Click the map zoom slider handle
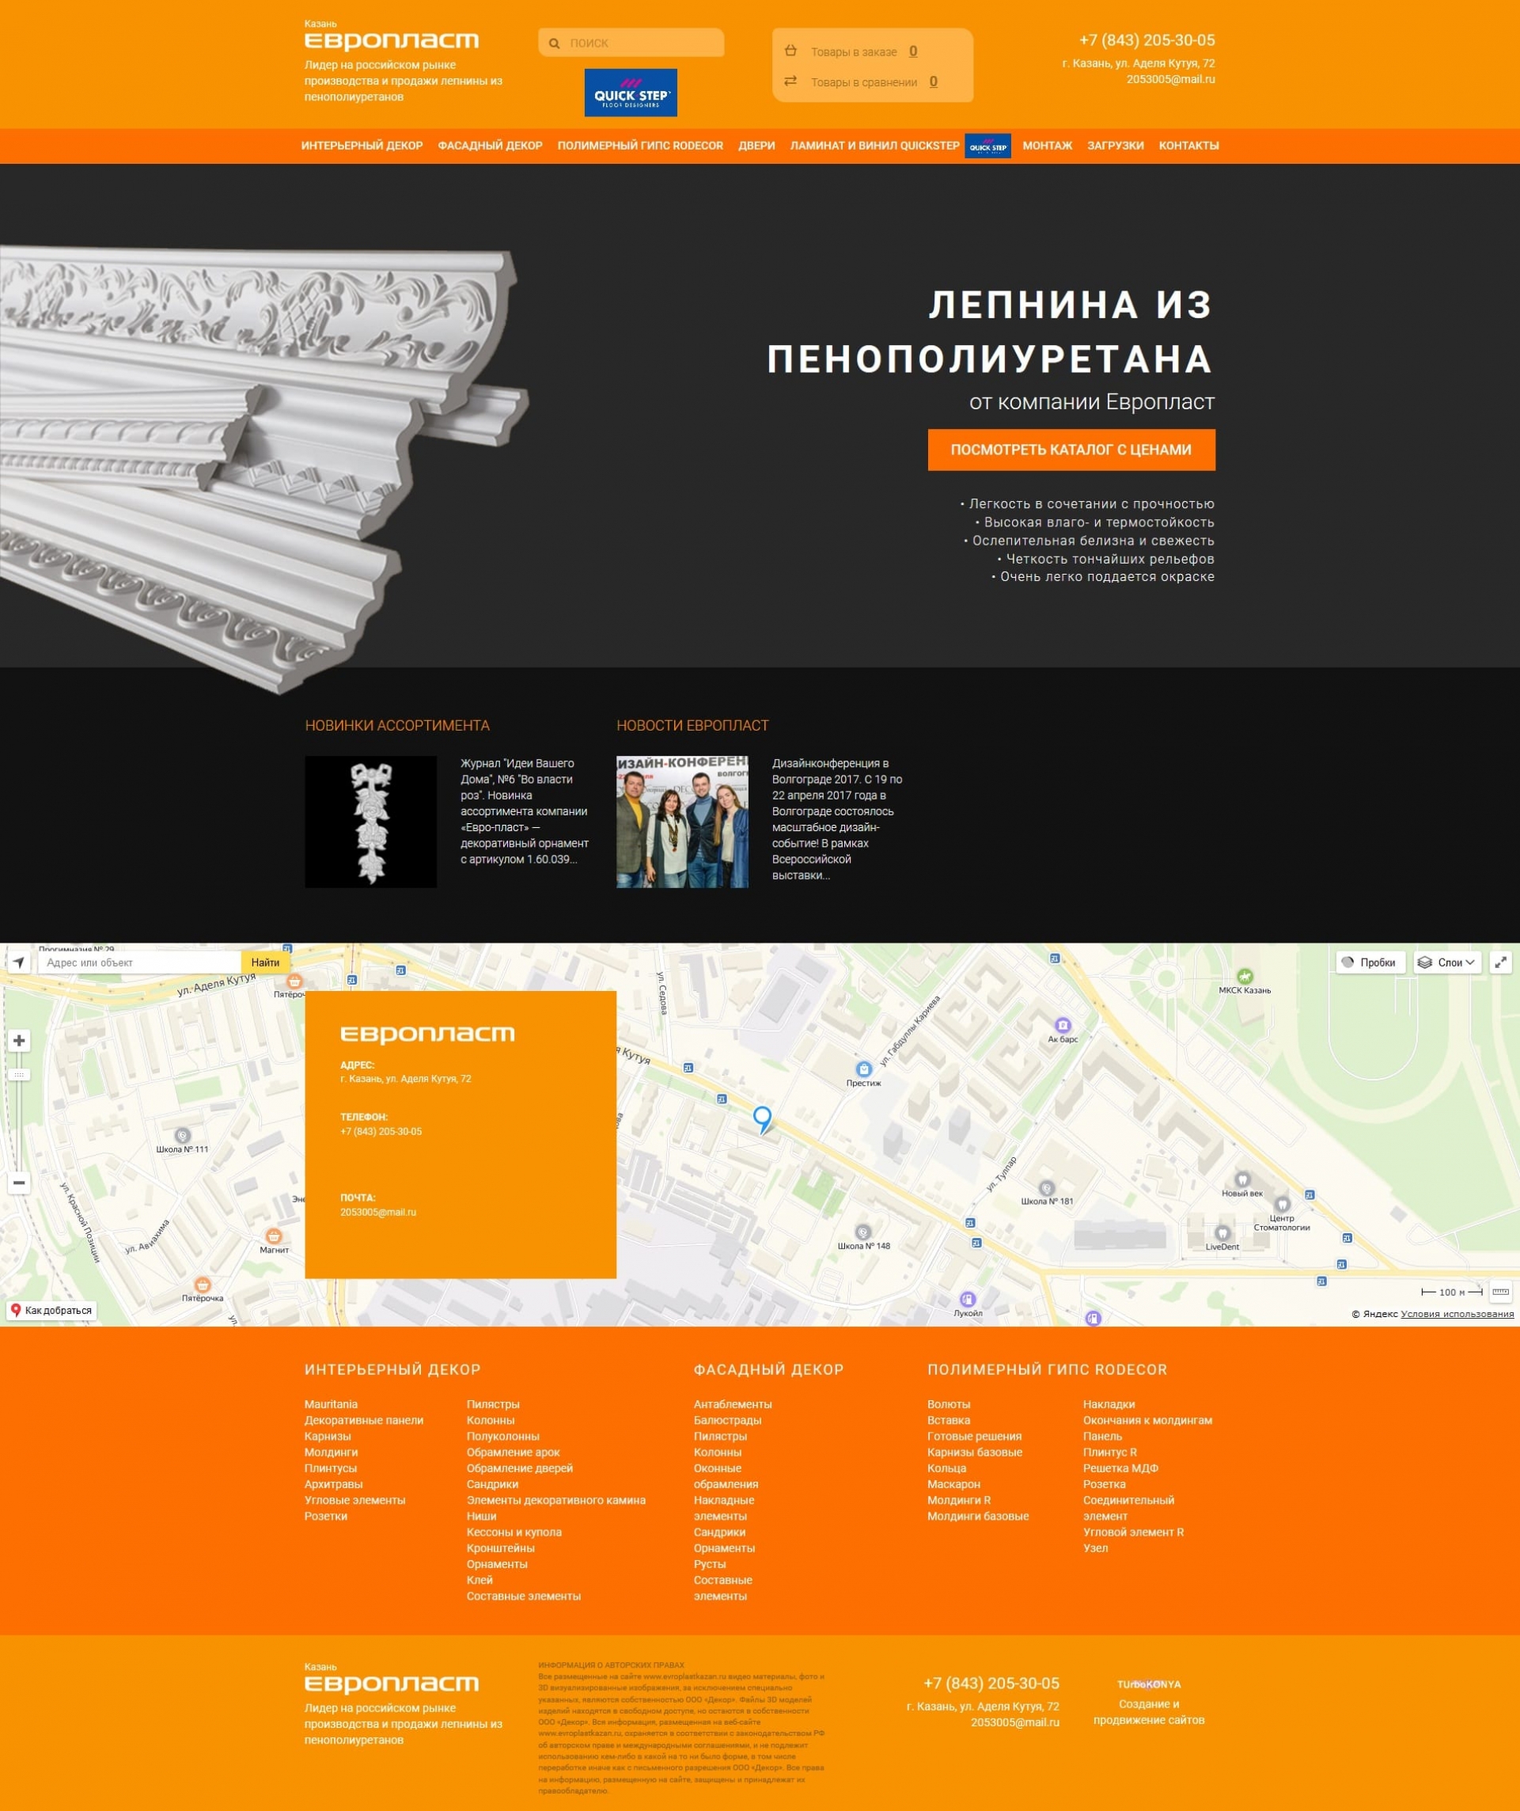The image size is (1520, 1811). (19, 1075)
